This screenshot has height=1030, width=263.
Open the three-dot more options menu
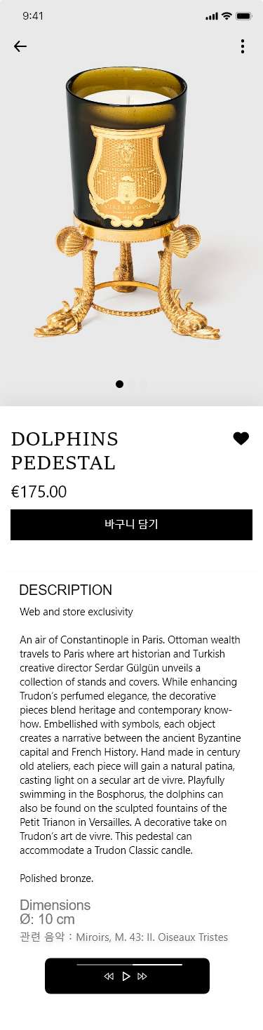click(x=243, y=46)
